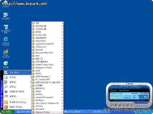The height and width of the screenshot is (114, 153).
Task: Launch Internet Explorer from the desktop
Action: (x=6, y=41)
